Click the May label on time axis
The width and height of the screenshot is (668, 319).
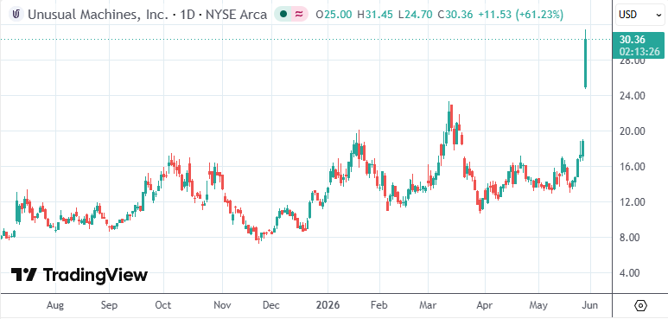tap(538, 305)
